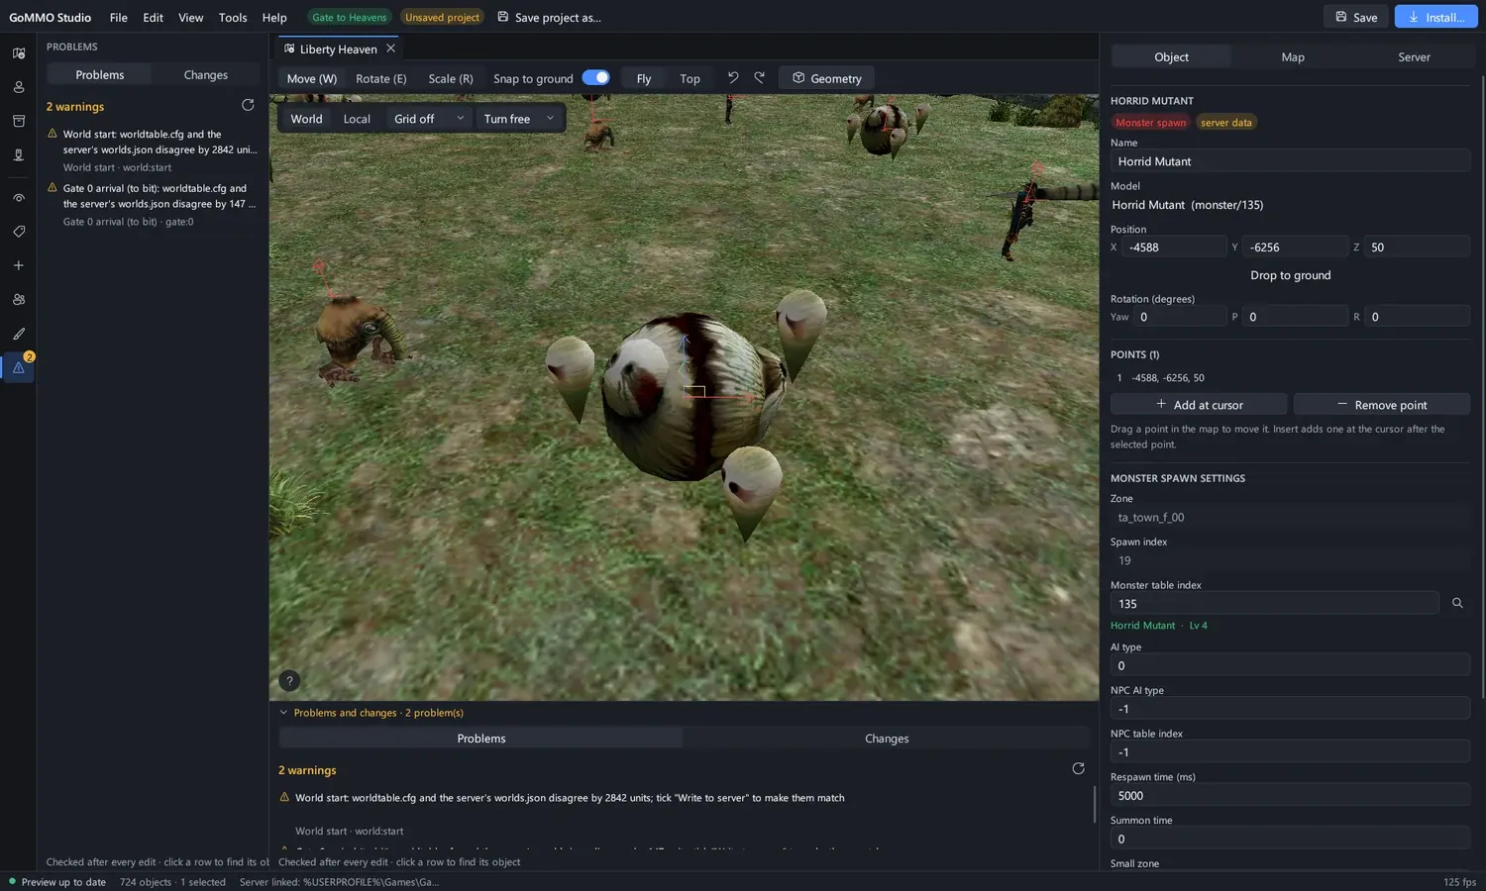Image resolution: width=1486 pixels, height=891 pixels.
Task: Open the Turn free dropdown
Action: (x=519, y=119)
